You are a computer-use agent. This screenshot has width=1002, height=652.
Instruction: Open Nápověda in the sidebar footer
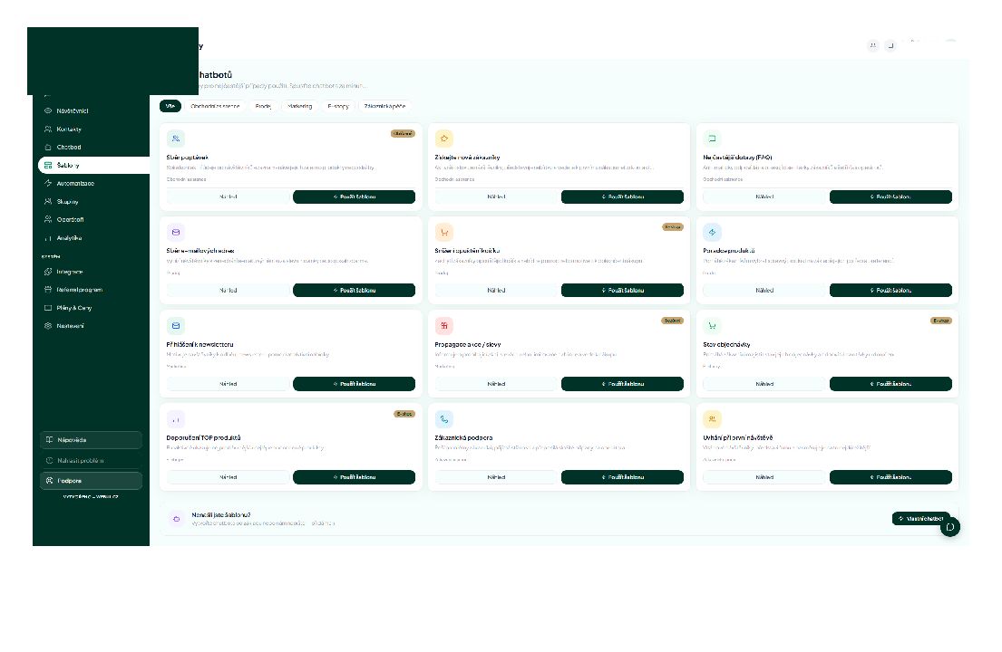coord(91,440)
